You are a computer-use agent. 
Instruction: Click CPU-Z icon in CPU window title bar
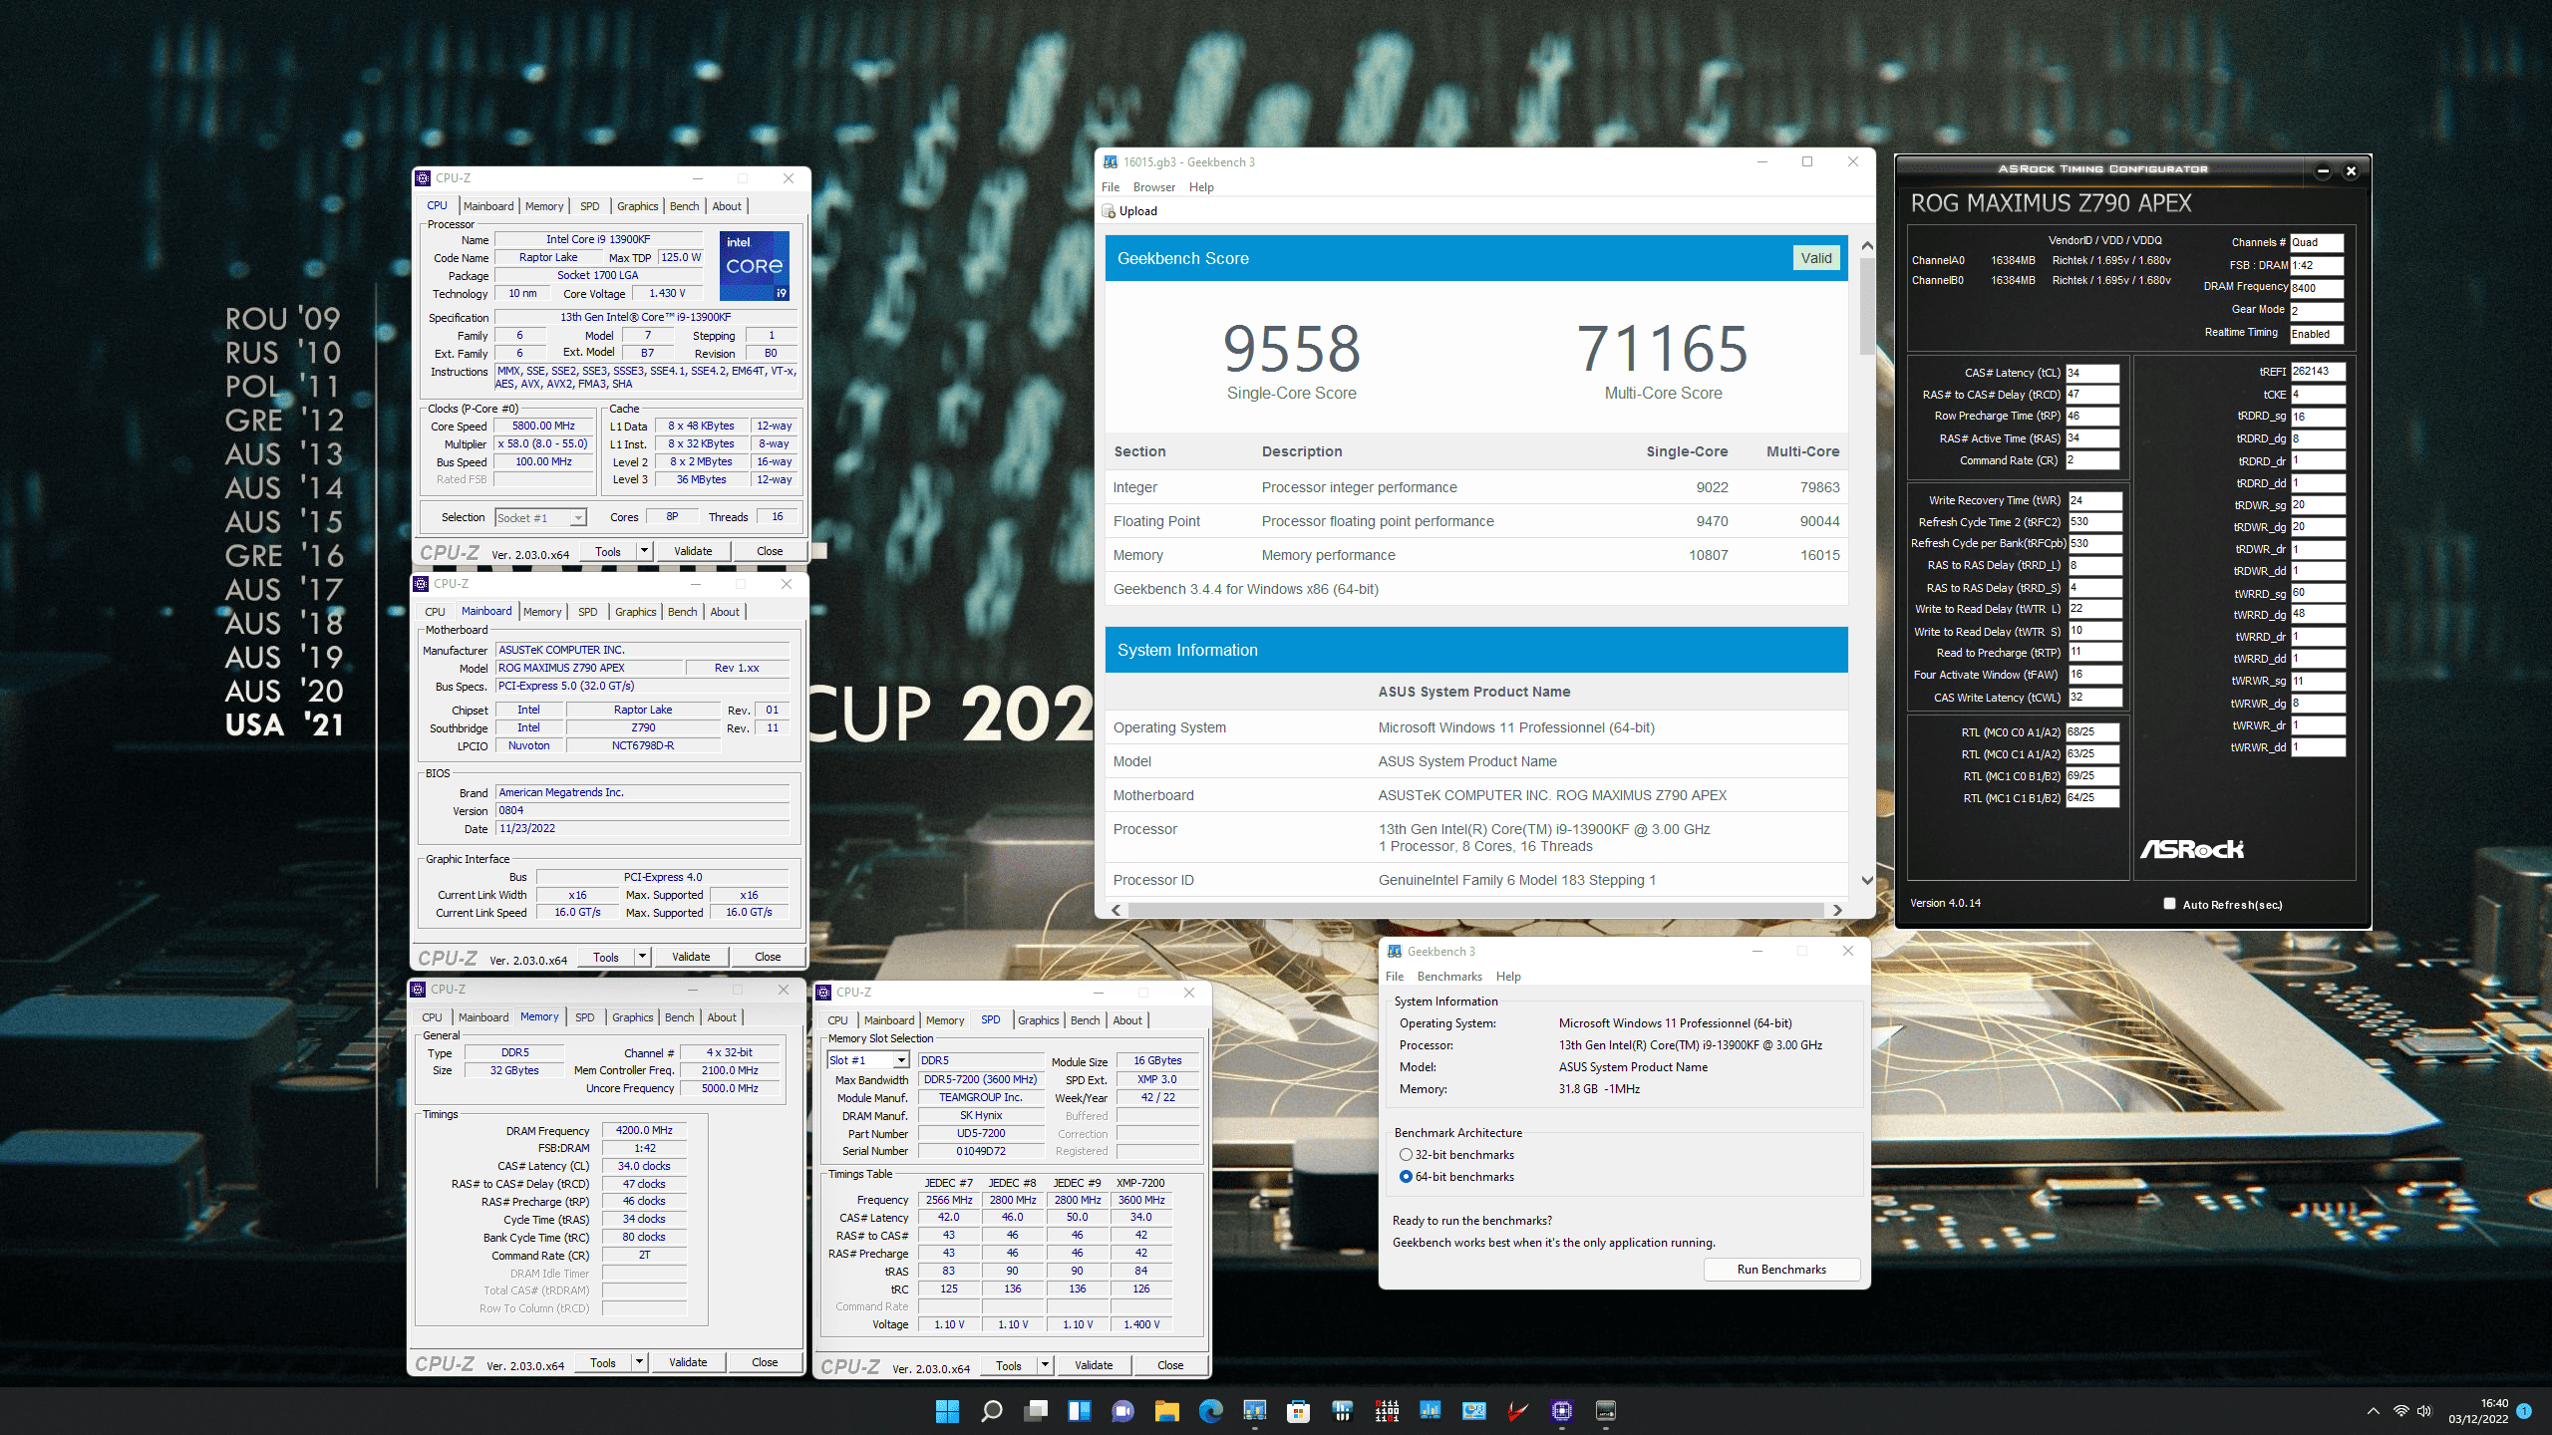tap(423, 178)
